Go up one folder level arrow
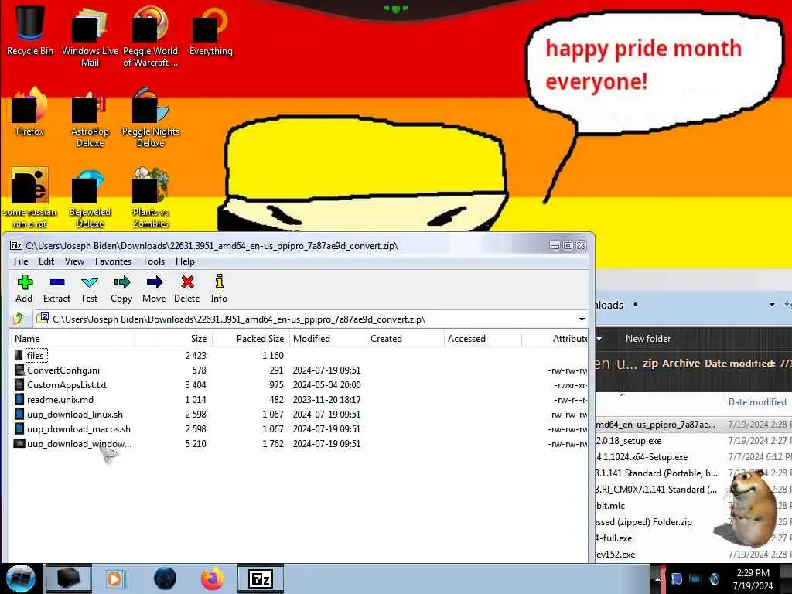792x594 pixels. (19, 319)
